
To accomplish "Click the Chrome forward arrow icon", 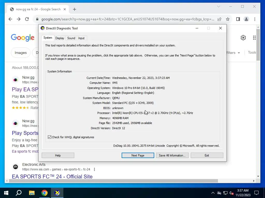I will click(x=19, y=19).
